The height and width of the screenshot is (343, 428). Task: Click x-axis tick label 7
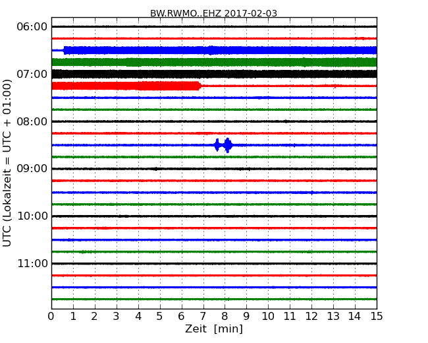[x=203, y=316]
